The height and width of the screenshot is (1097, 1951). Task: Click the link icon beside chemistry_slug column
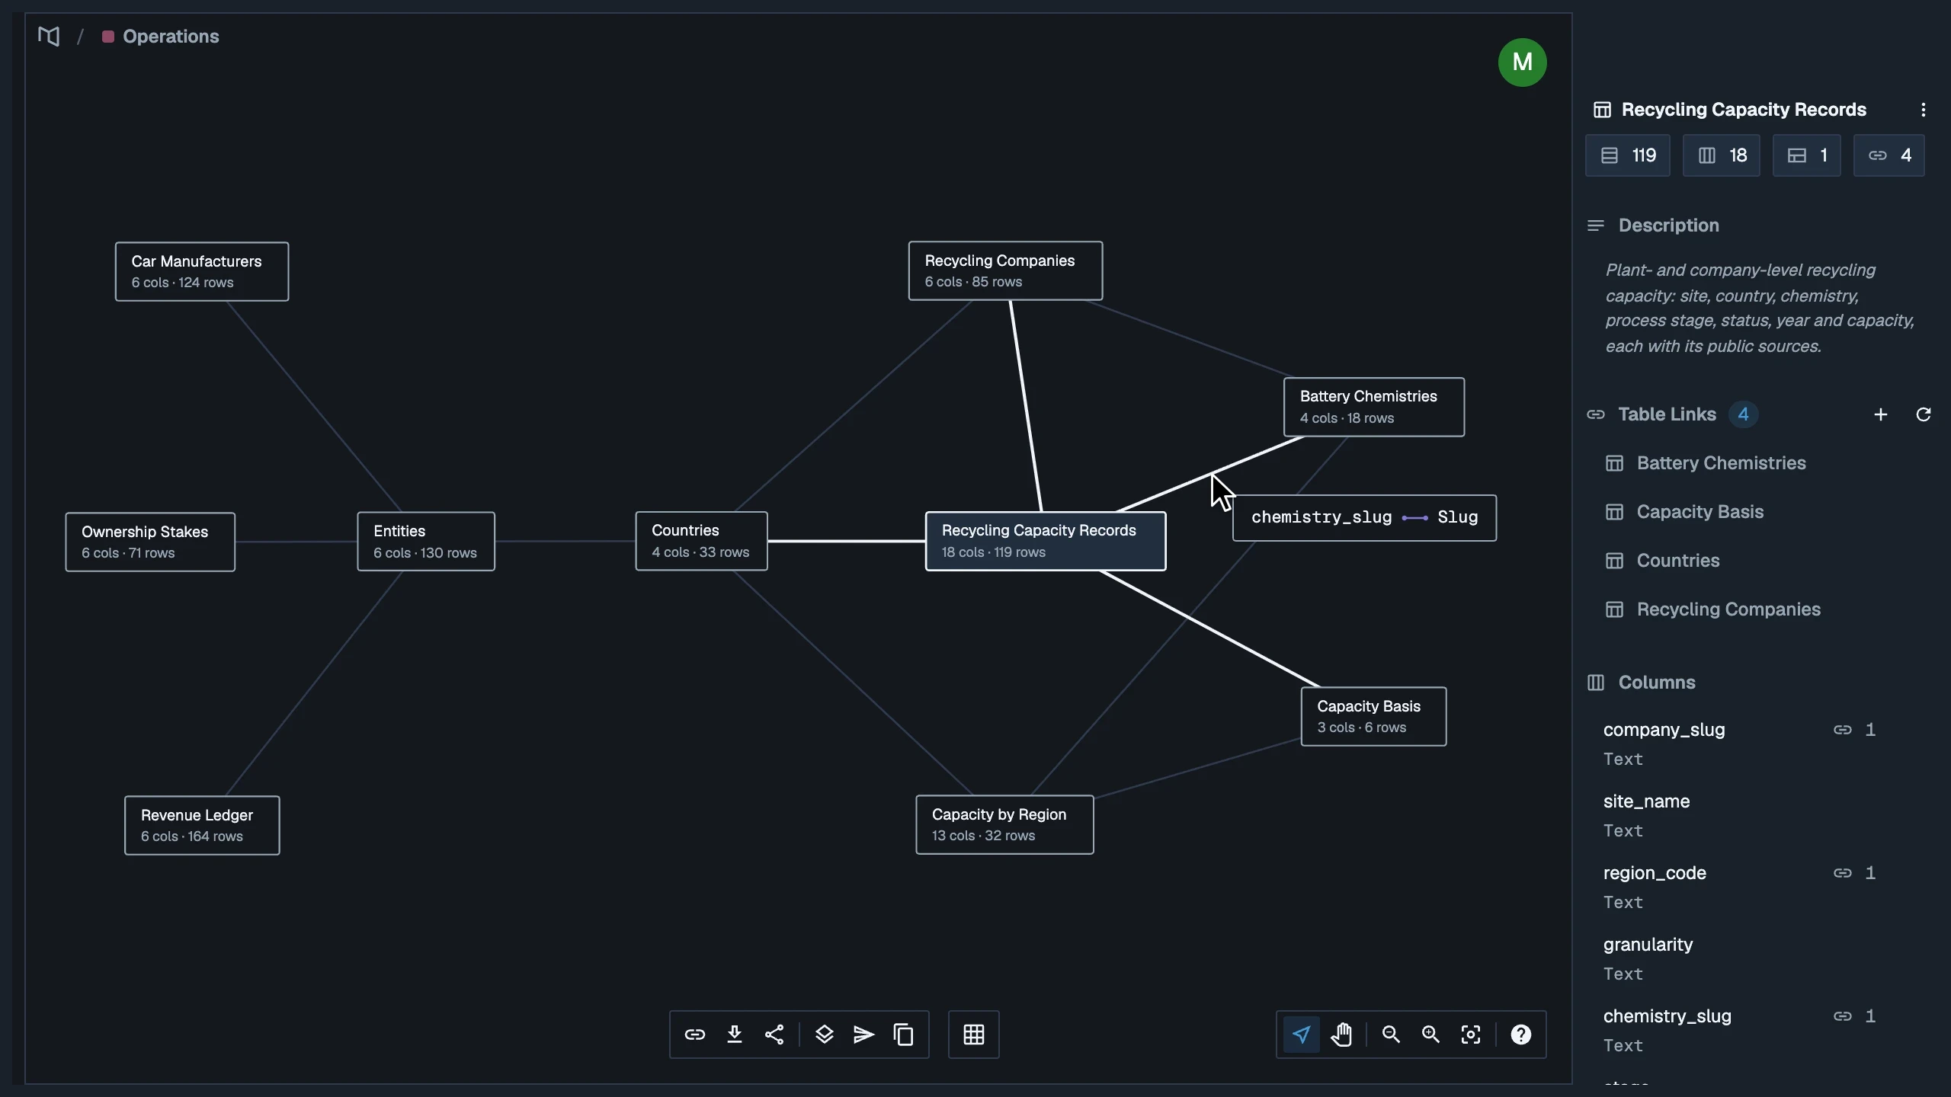1842,1016
